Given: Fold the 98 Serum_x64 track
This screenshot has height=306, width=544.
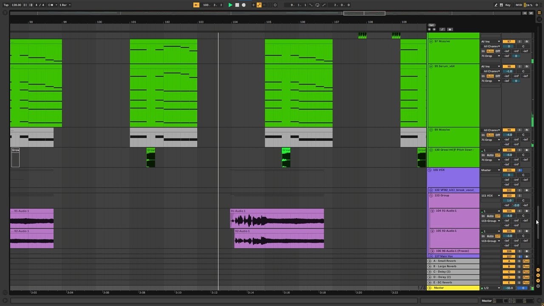Looking at the screenshot, I should [431, 66].
